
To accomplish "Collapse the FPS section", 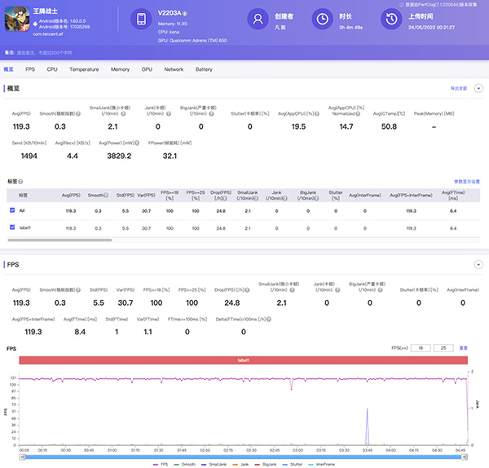I will (x=478, y=265).
